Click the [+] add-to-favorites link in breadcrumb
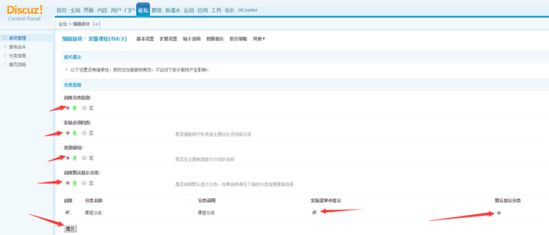This screenshot has height=235, width=549. coord(96,23)
